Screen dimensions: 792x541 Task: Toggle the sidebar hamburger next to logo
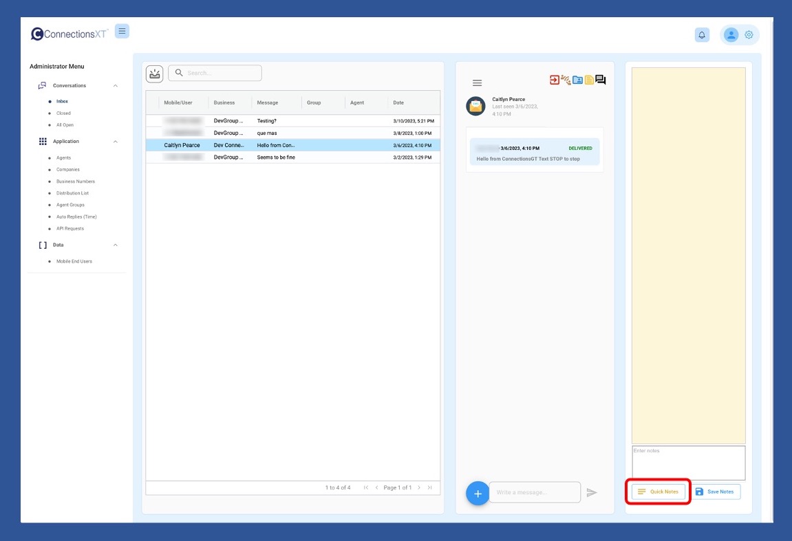click(x=122, y=31)
